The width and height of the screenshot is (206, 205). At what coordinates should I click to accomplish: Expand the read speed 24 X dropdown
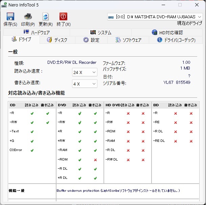[85, 72]
